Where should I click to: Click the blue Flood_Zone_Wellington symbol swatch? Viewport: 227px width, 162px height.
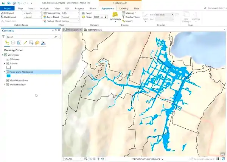(8, 76)
